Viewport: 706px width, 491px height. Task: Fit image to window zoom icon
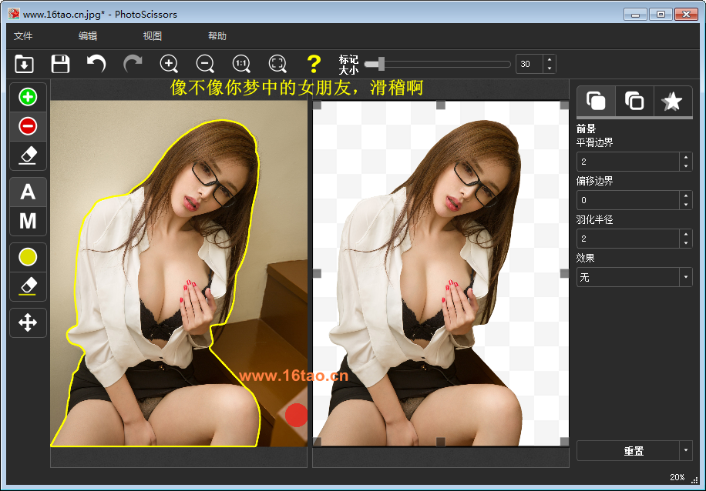[277, 64]
